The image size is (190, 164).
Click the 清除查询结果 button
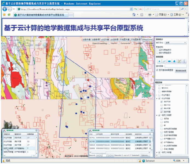[x=181, y=70]
